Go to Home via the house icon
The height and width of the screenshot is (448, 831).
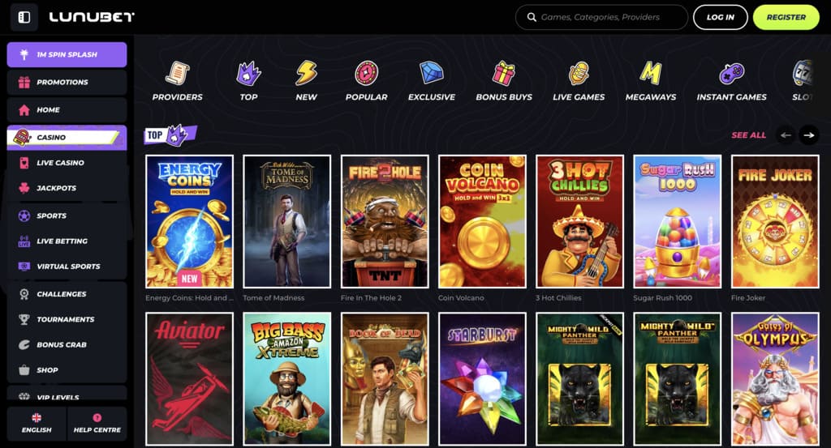point(24,109)
